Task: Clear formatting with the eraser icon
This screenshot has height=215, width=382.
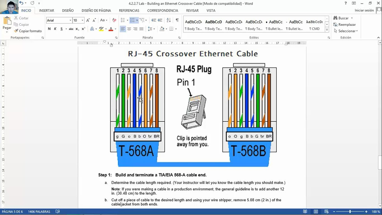Action: coord(114,20)
